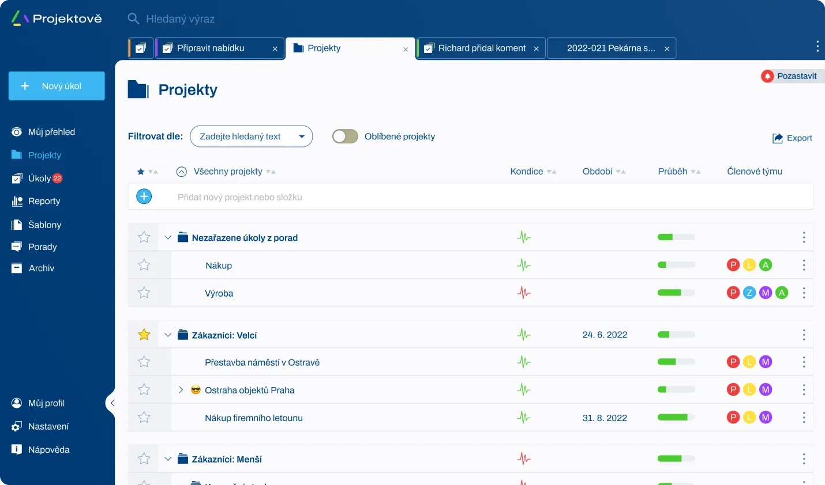Viewport: 825px width, 485px height.
Task: Click the green health indicator for Nákup
Action: point(523,265)
